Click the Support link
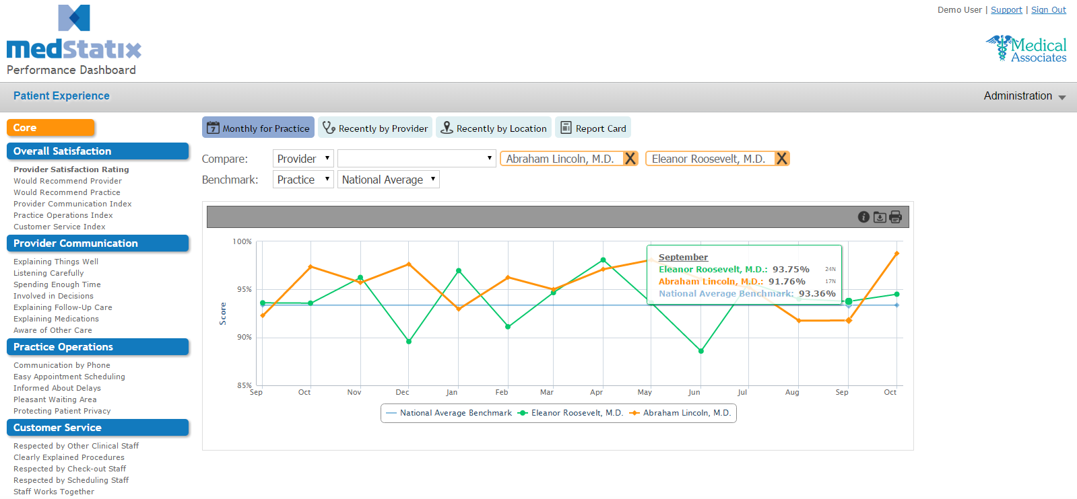Screen dimensions: 1077x499 (x=1006, y=10)
